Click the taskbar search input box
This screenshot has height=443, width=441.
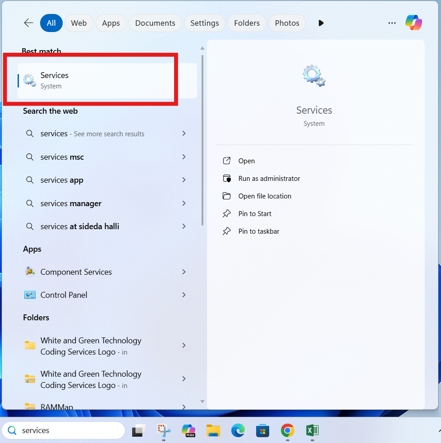coord(63,430)
